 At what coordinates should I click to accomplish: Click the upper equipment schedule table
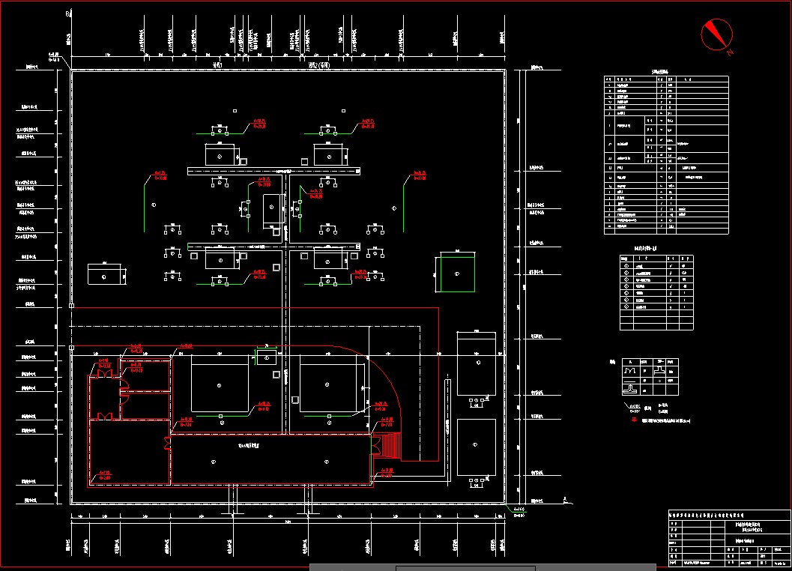(665, 154)
